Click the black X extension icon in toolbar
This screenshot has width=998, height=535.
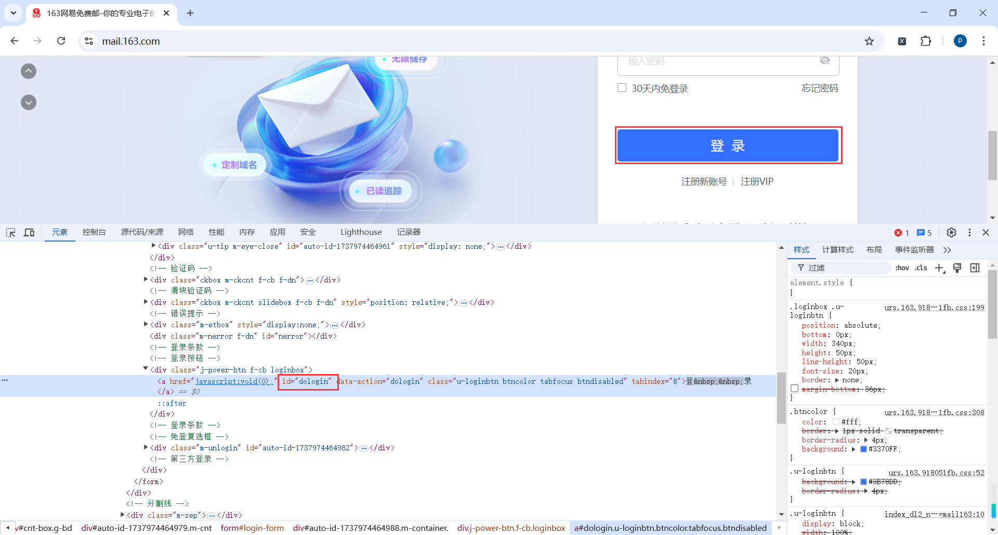coord(902,41)
